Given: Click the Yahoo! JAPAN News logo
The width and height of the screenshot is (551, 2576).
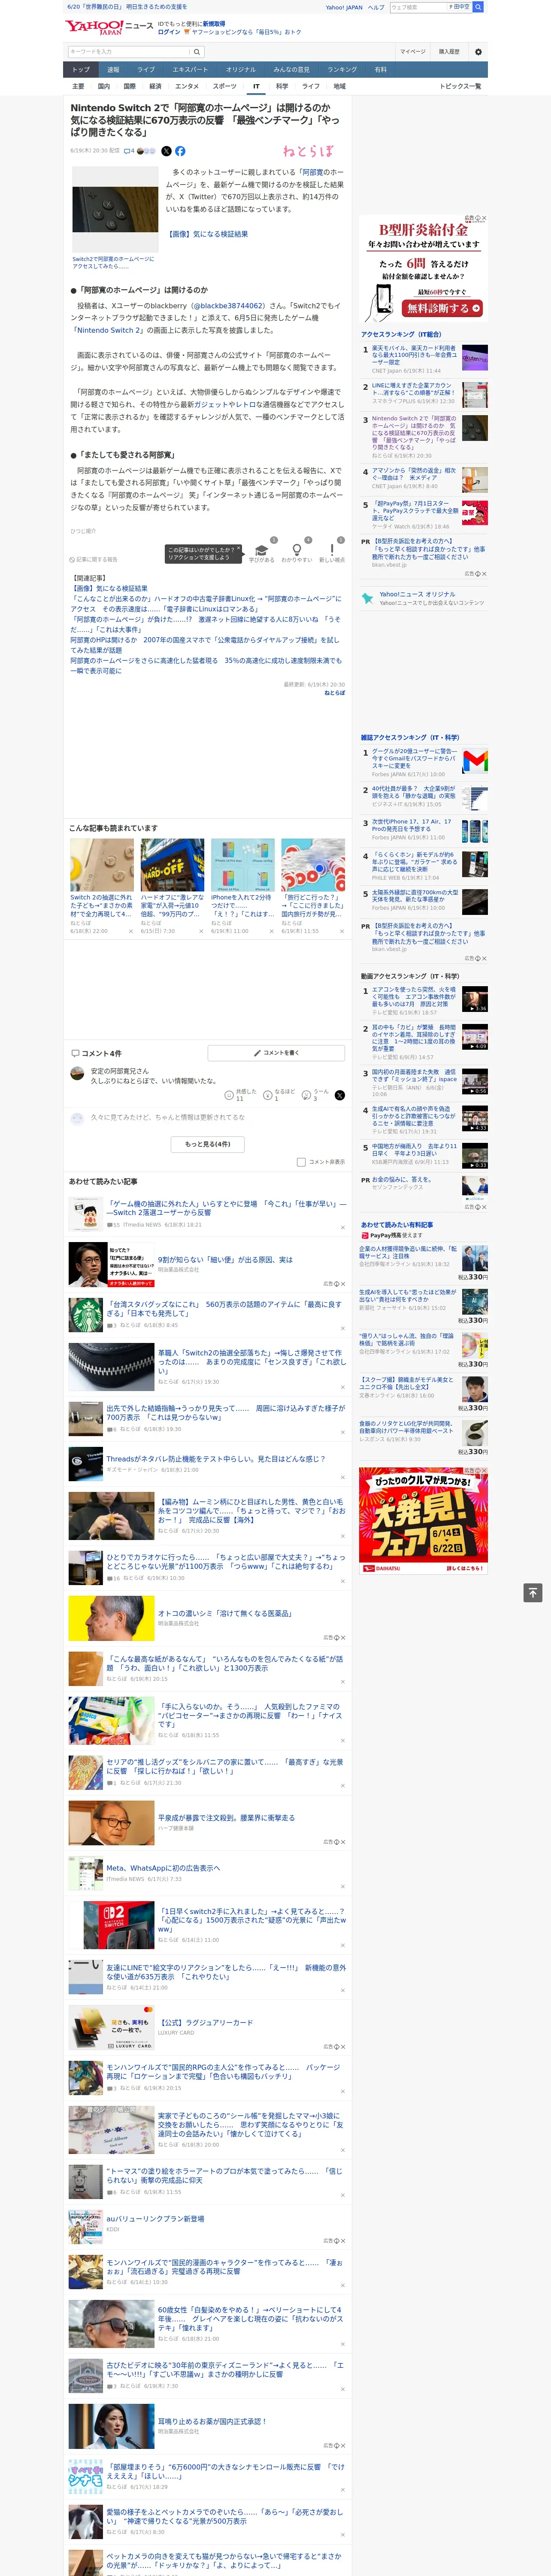Looking at the screenshot, I should [x=109, y=27].
